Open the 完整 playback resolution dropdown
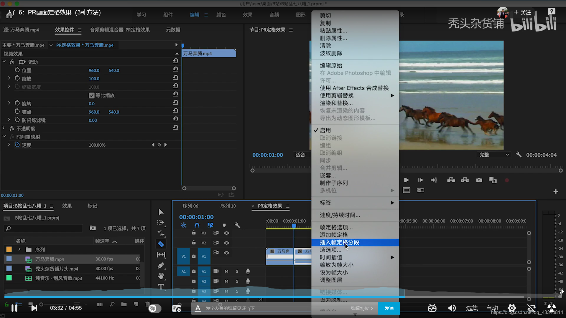This screenshot has width=566, height=318. 494,155
